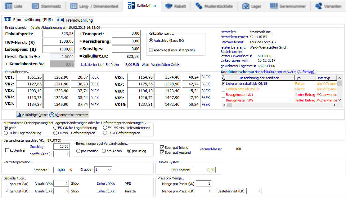The height and width of the screenshot is (198, 346).
Task: Switch to the Liste tab
Action: (14, 6)
